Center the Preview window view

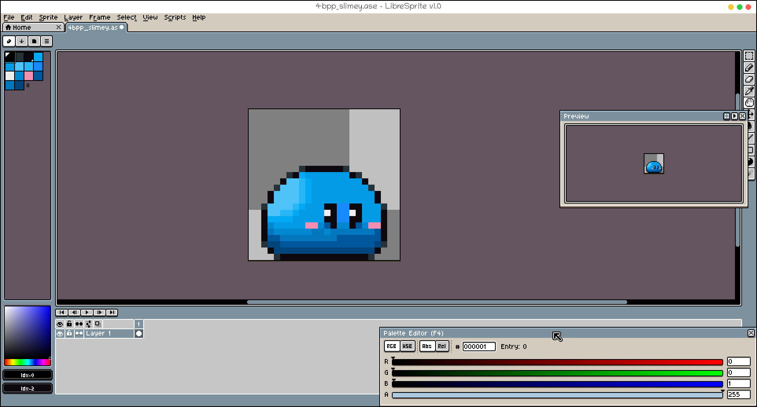(x=727, y=116)
